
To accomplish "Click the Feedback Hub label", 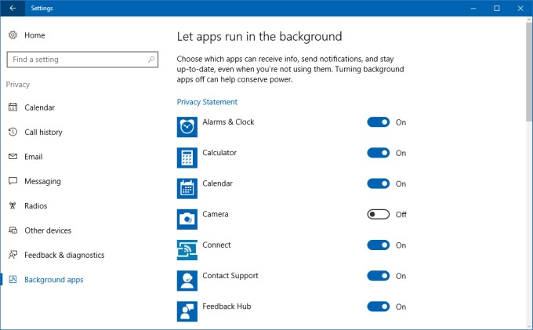I will pyautogui.click(x=227, y=306).
